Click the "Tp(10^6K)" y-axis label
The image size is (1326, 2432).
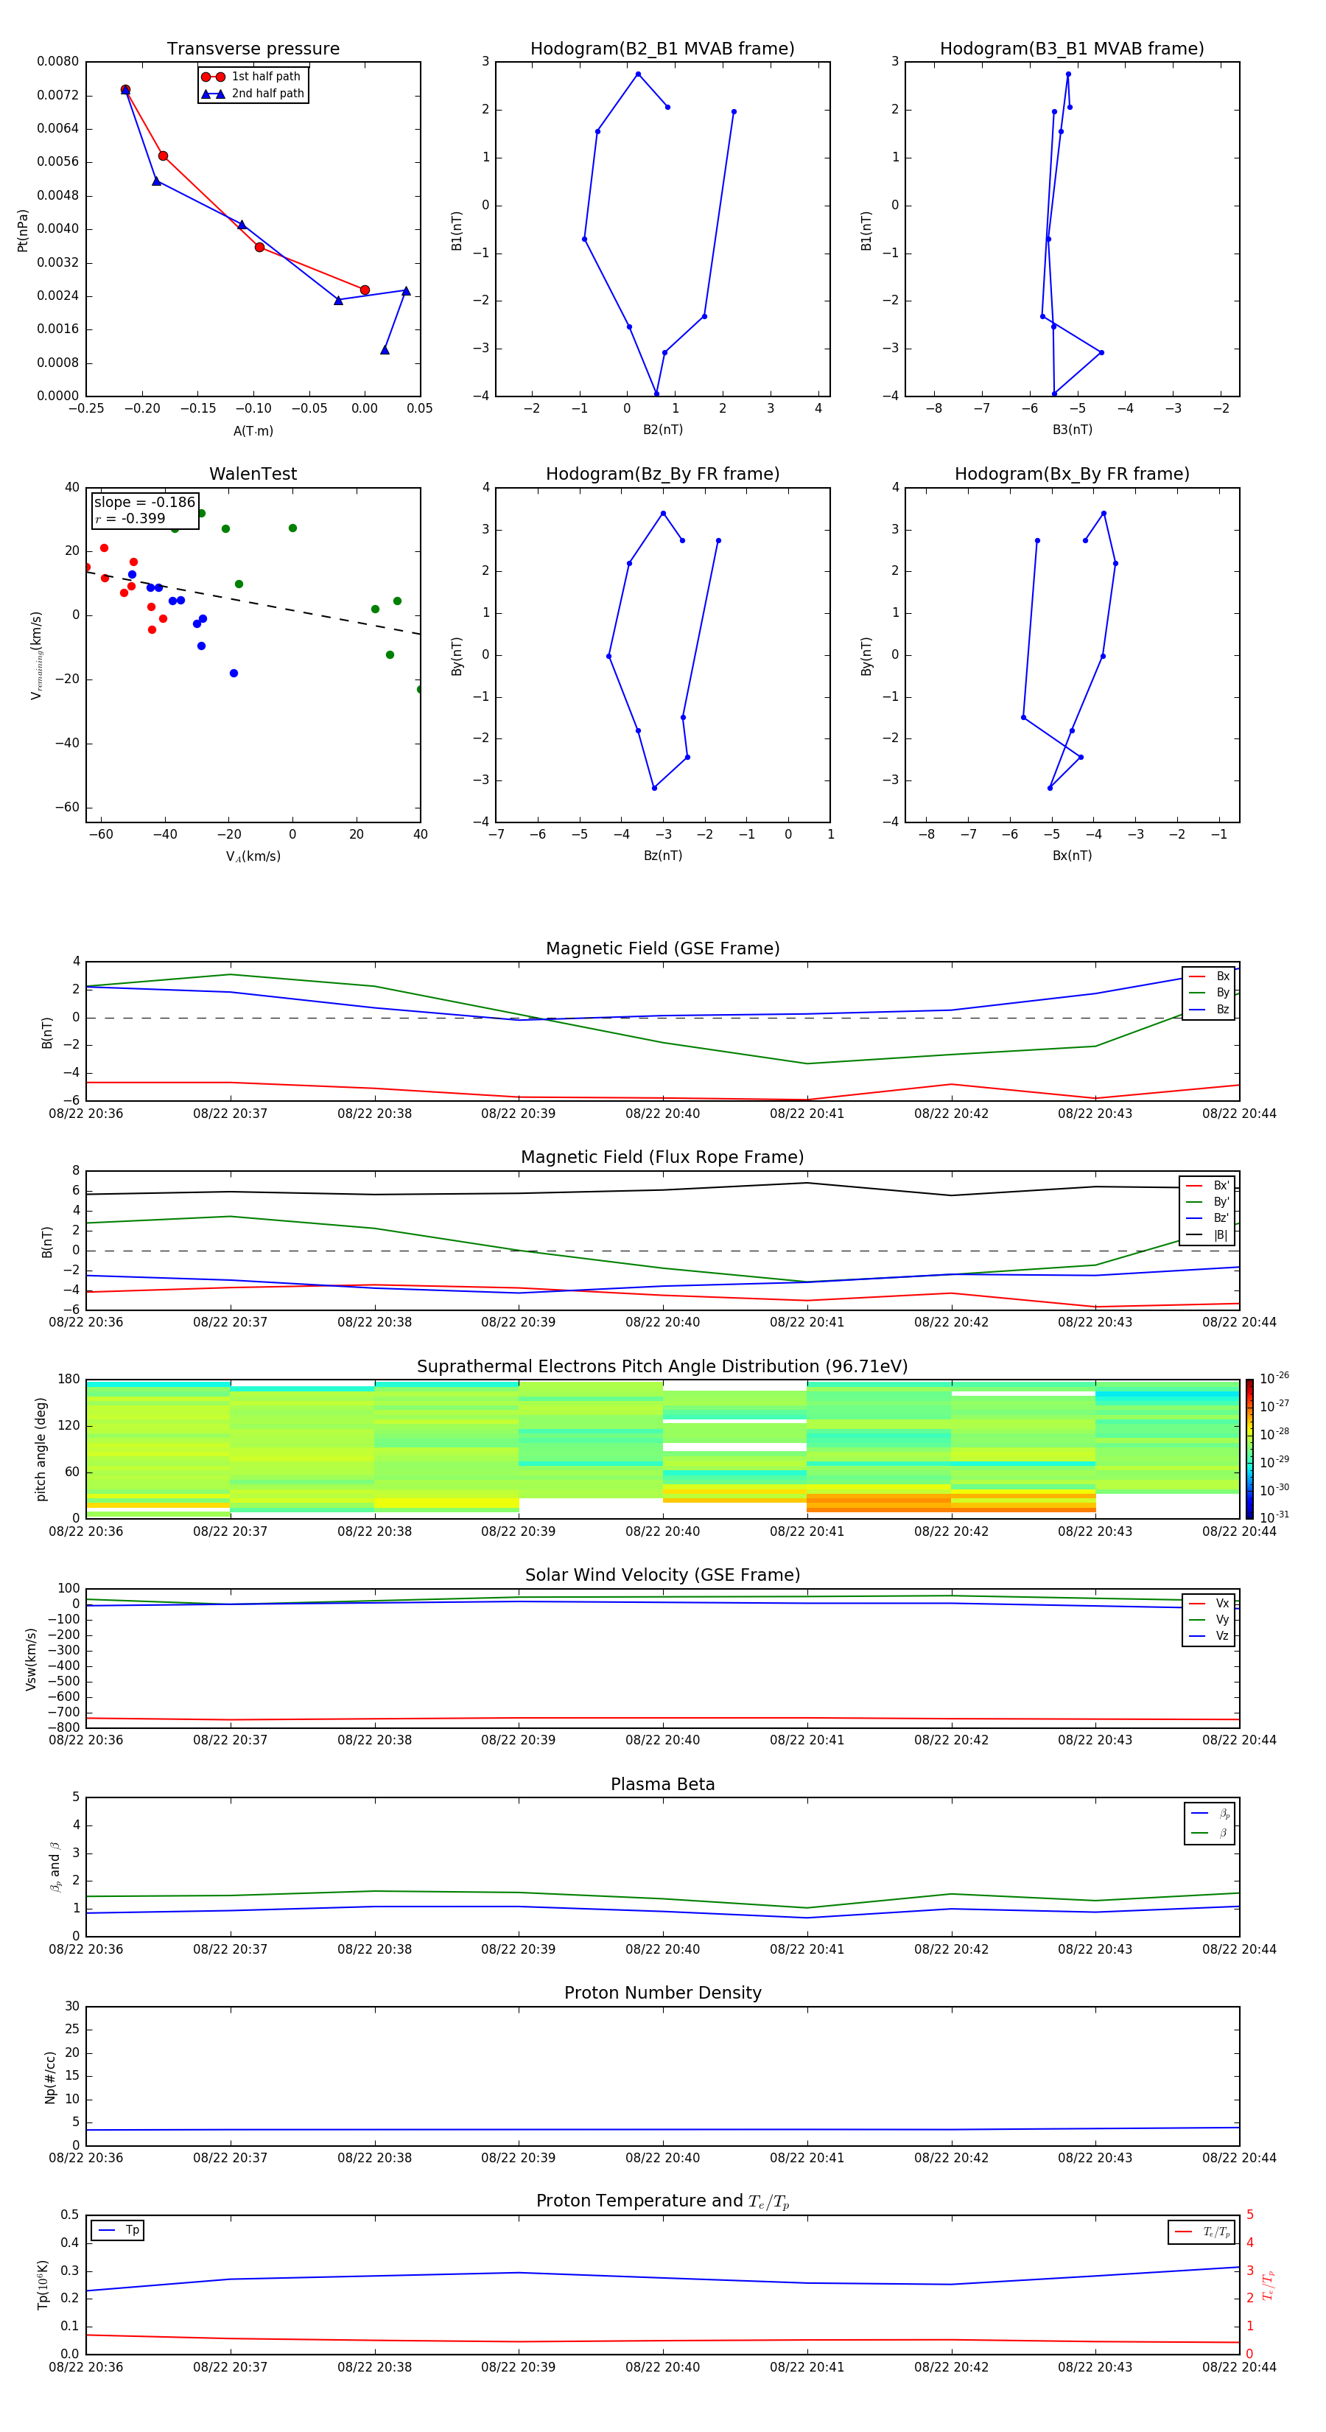[41, 2285]
